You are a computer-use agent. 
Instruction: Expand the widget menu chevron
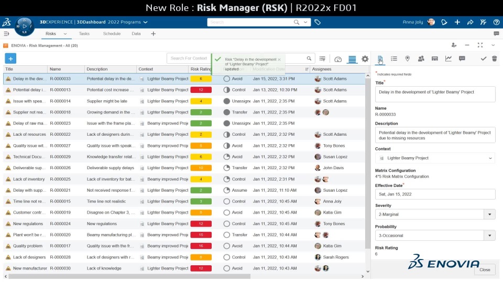pyautogui.click(x=493, y=45)
